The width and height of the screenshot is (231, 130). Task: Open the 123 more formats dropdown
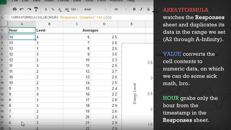pyautogui.click(x=75, y=9)
